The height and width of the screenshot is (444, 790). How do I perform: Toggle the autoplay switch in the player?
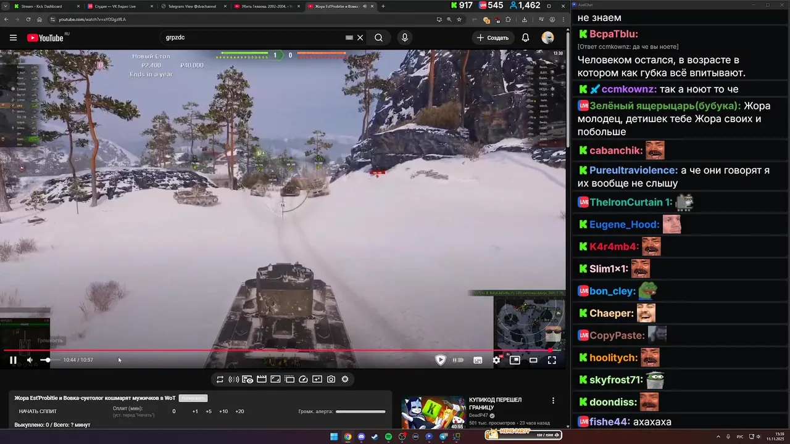458,360
